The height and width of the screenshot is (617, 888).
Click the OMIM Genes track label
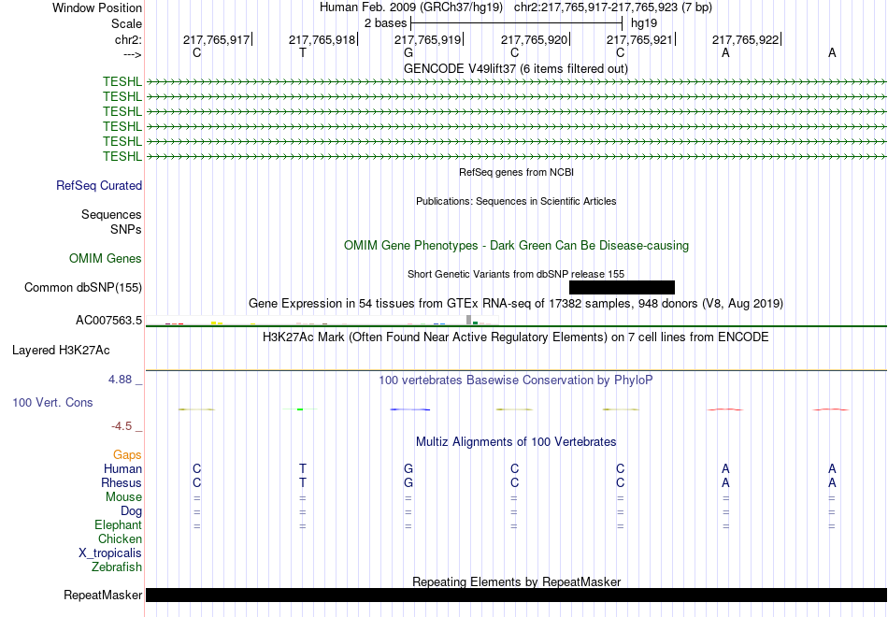click(106, 258)
